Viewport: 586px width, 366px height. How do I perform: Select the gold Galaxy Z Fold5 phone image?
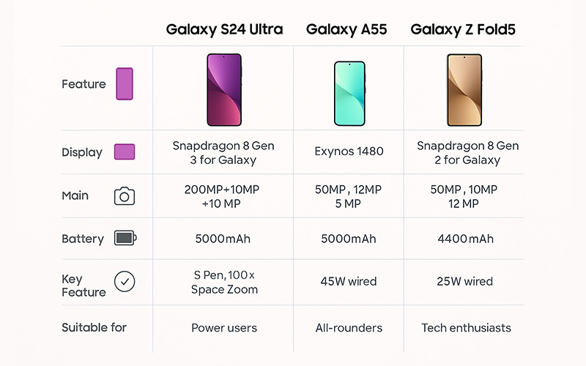click(x=464, y=89)
